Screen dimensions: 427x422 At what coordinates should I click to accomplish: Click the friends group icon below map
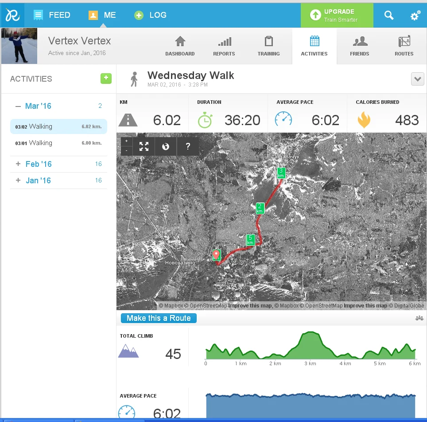419,318
